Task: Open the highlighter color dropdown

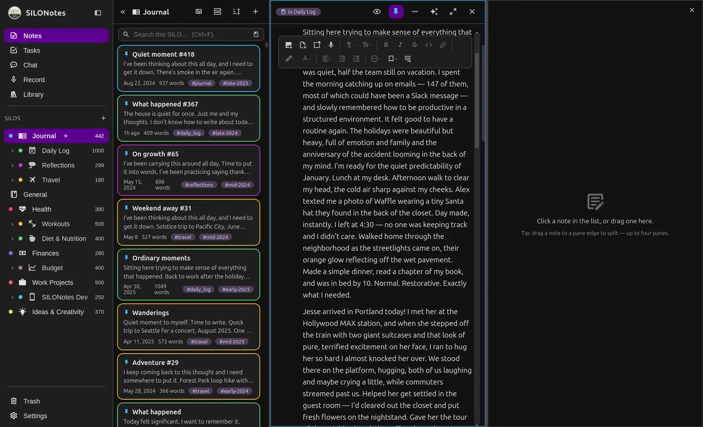Action: coord(289,58)
